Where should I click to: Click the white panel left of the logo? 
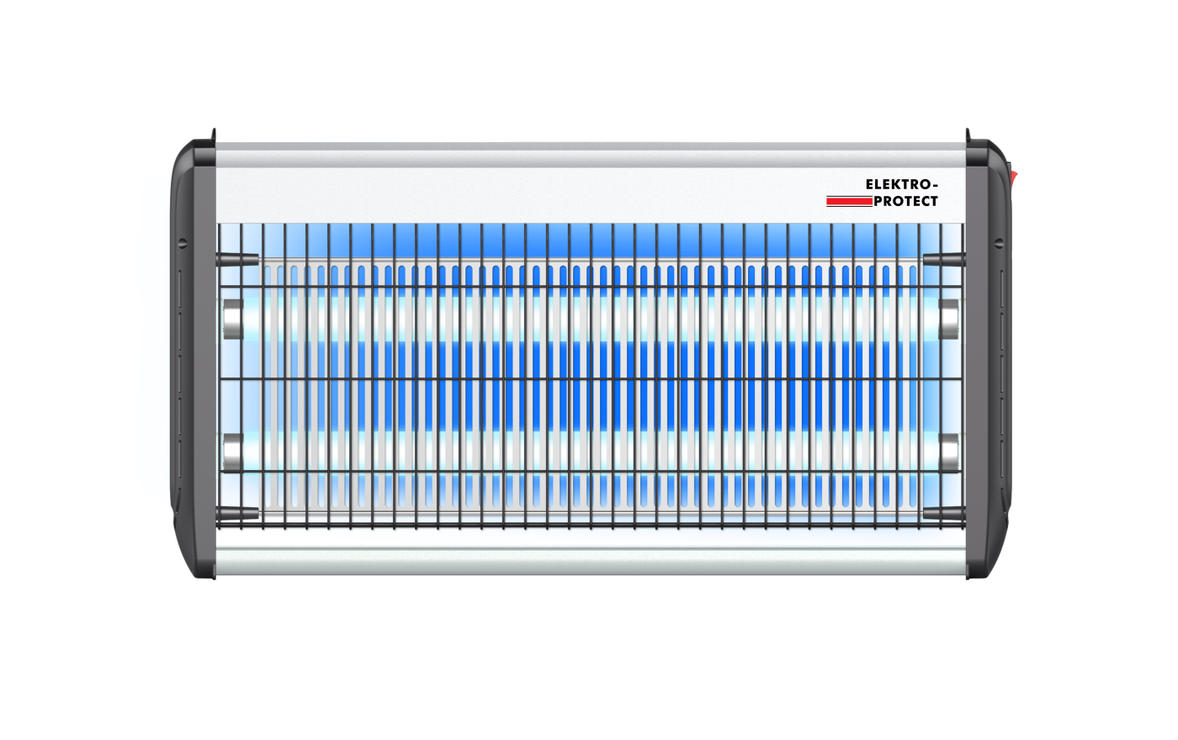(505, 195)
